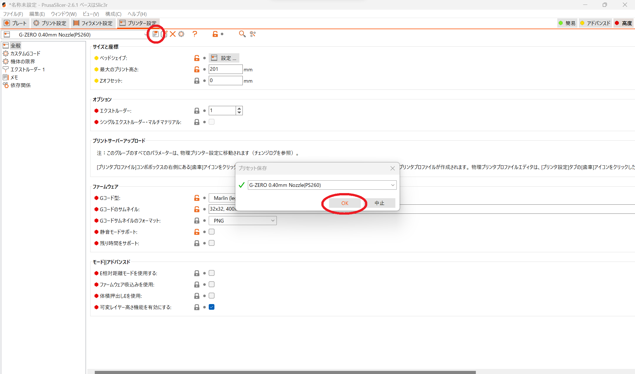Expand the preset name combo box in プリセット保存 dialog

pyautogui.click(x=393, y=185)
